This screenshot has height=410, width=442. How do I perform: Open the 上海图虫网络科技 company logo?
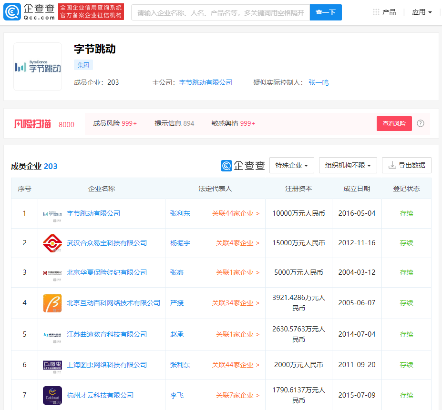coord(52,365)
